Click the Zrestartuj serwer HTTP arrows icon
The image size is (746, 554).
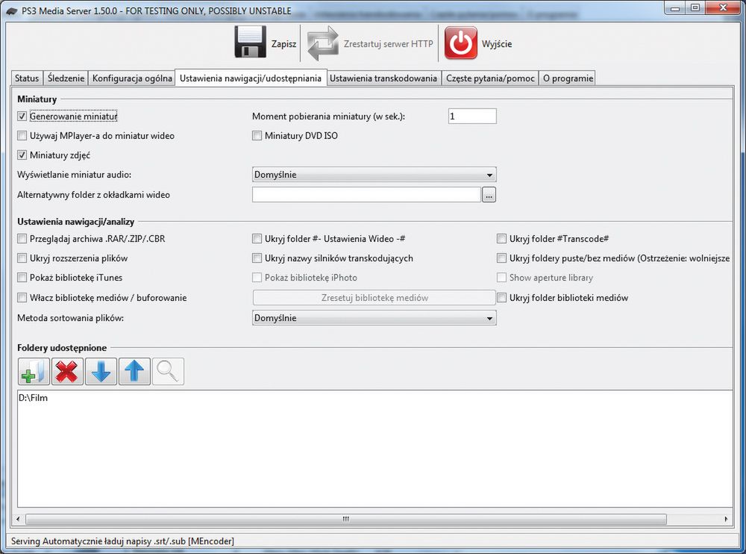(322, 44)
